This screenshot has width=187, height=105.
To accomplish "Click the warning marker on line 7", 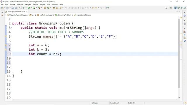I will point(6,45).
